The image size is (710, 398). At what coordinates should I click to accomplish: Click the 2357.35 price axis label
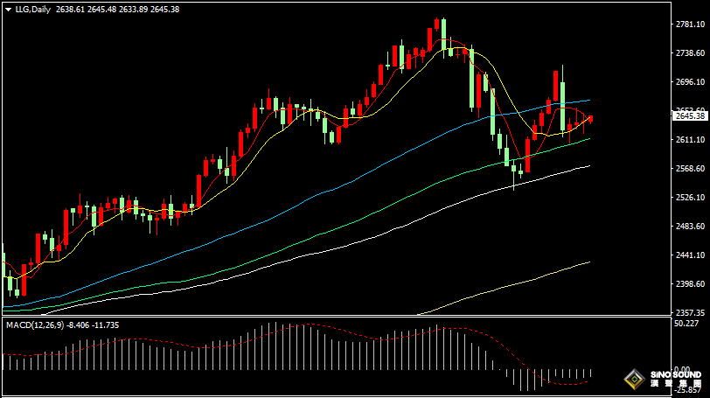[690, 313]
